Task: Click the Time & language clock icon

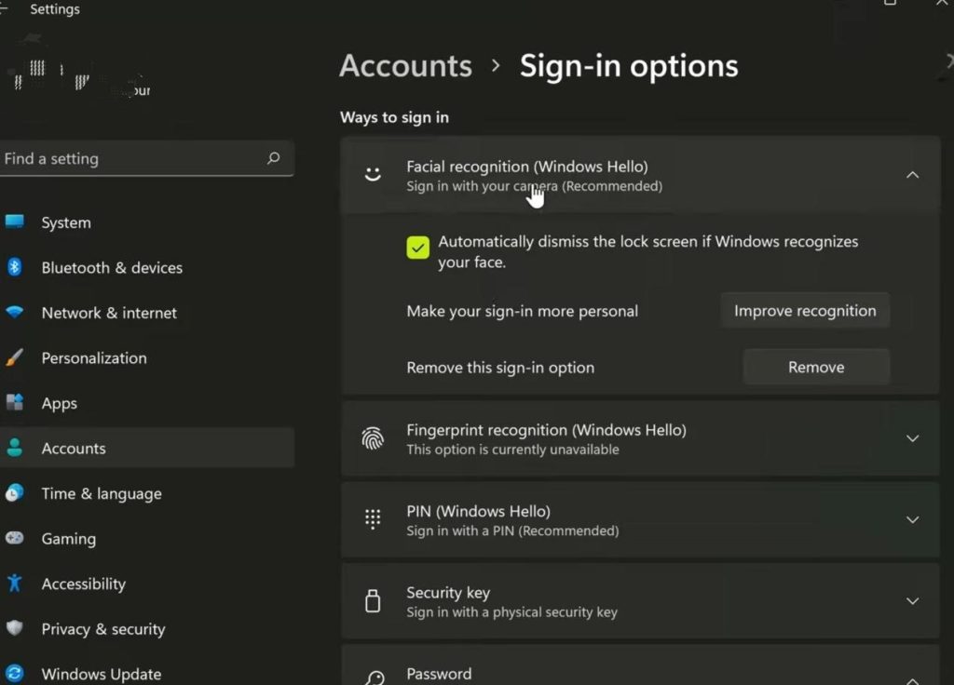Action: pyautogui.click(x=15, y=493)
